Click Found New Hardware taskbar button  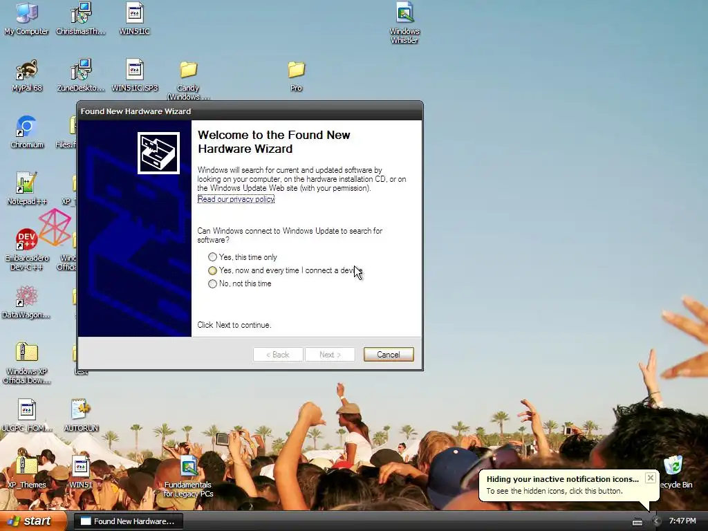(128, 521)
